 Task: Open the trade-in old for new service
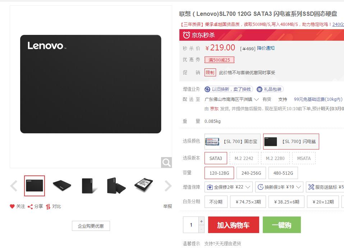coord(229,89)
